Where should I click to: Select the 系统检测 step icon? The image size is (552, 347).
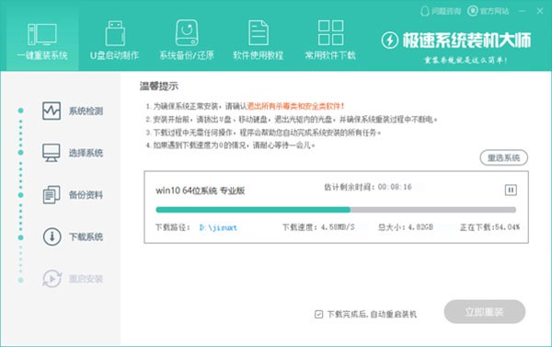[52, 111]
